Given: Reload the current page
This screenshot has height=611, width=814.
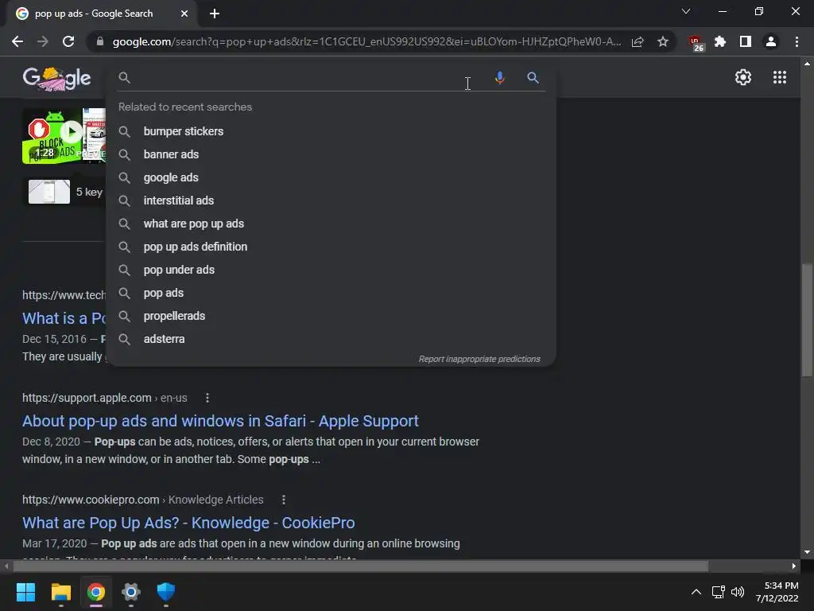Looking at the screenshot, I should click(68, 41).
